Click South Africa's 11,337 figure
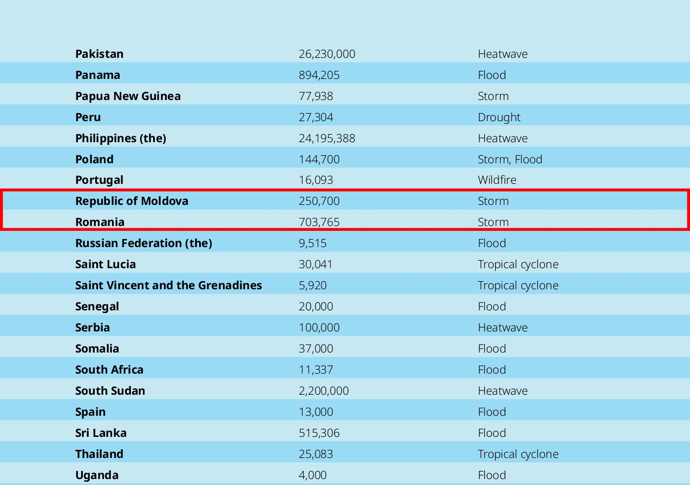 point(316,370)
